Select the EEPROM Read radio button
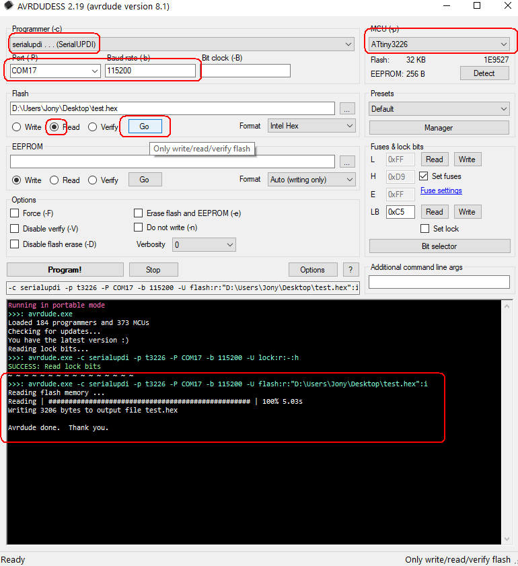Image resolution: width=518 pixels, height=566 pixels. pyautogui.click(x=54, y=180)
